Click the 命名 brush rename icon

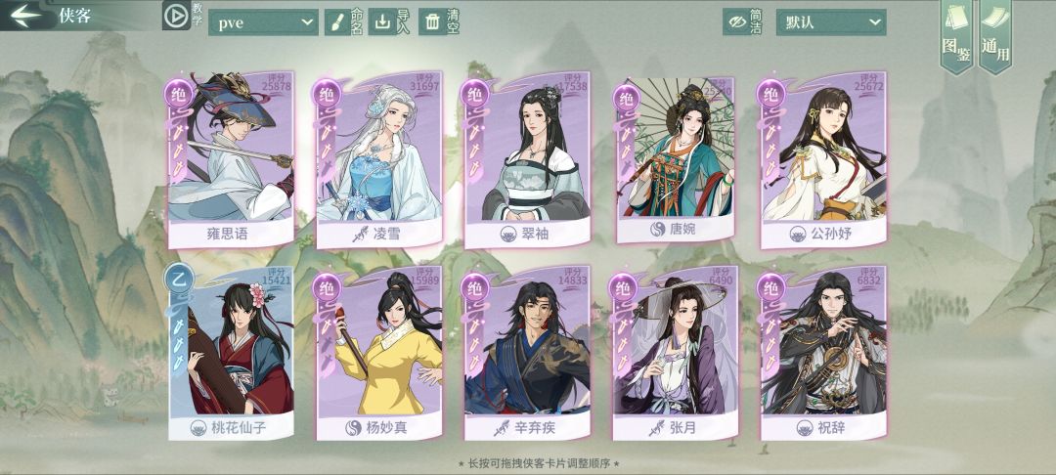pos(334,22)
